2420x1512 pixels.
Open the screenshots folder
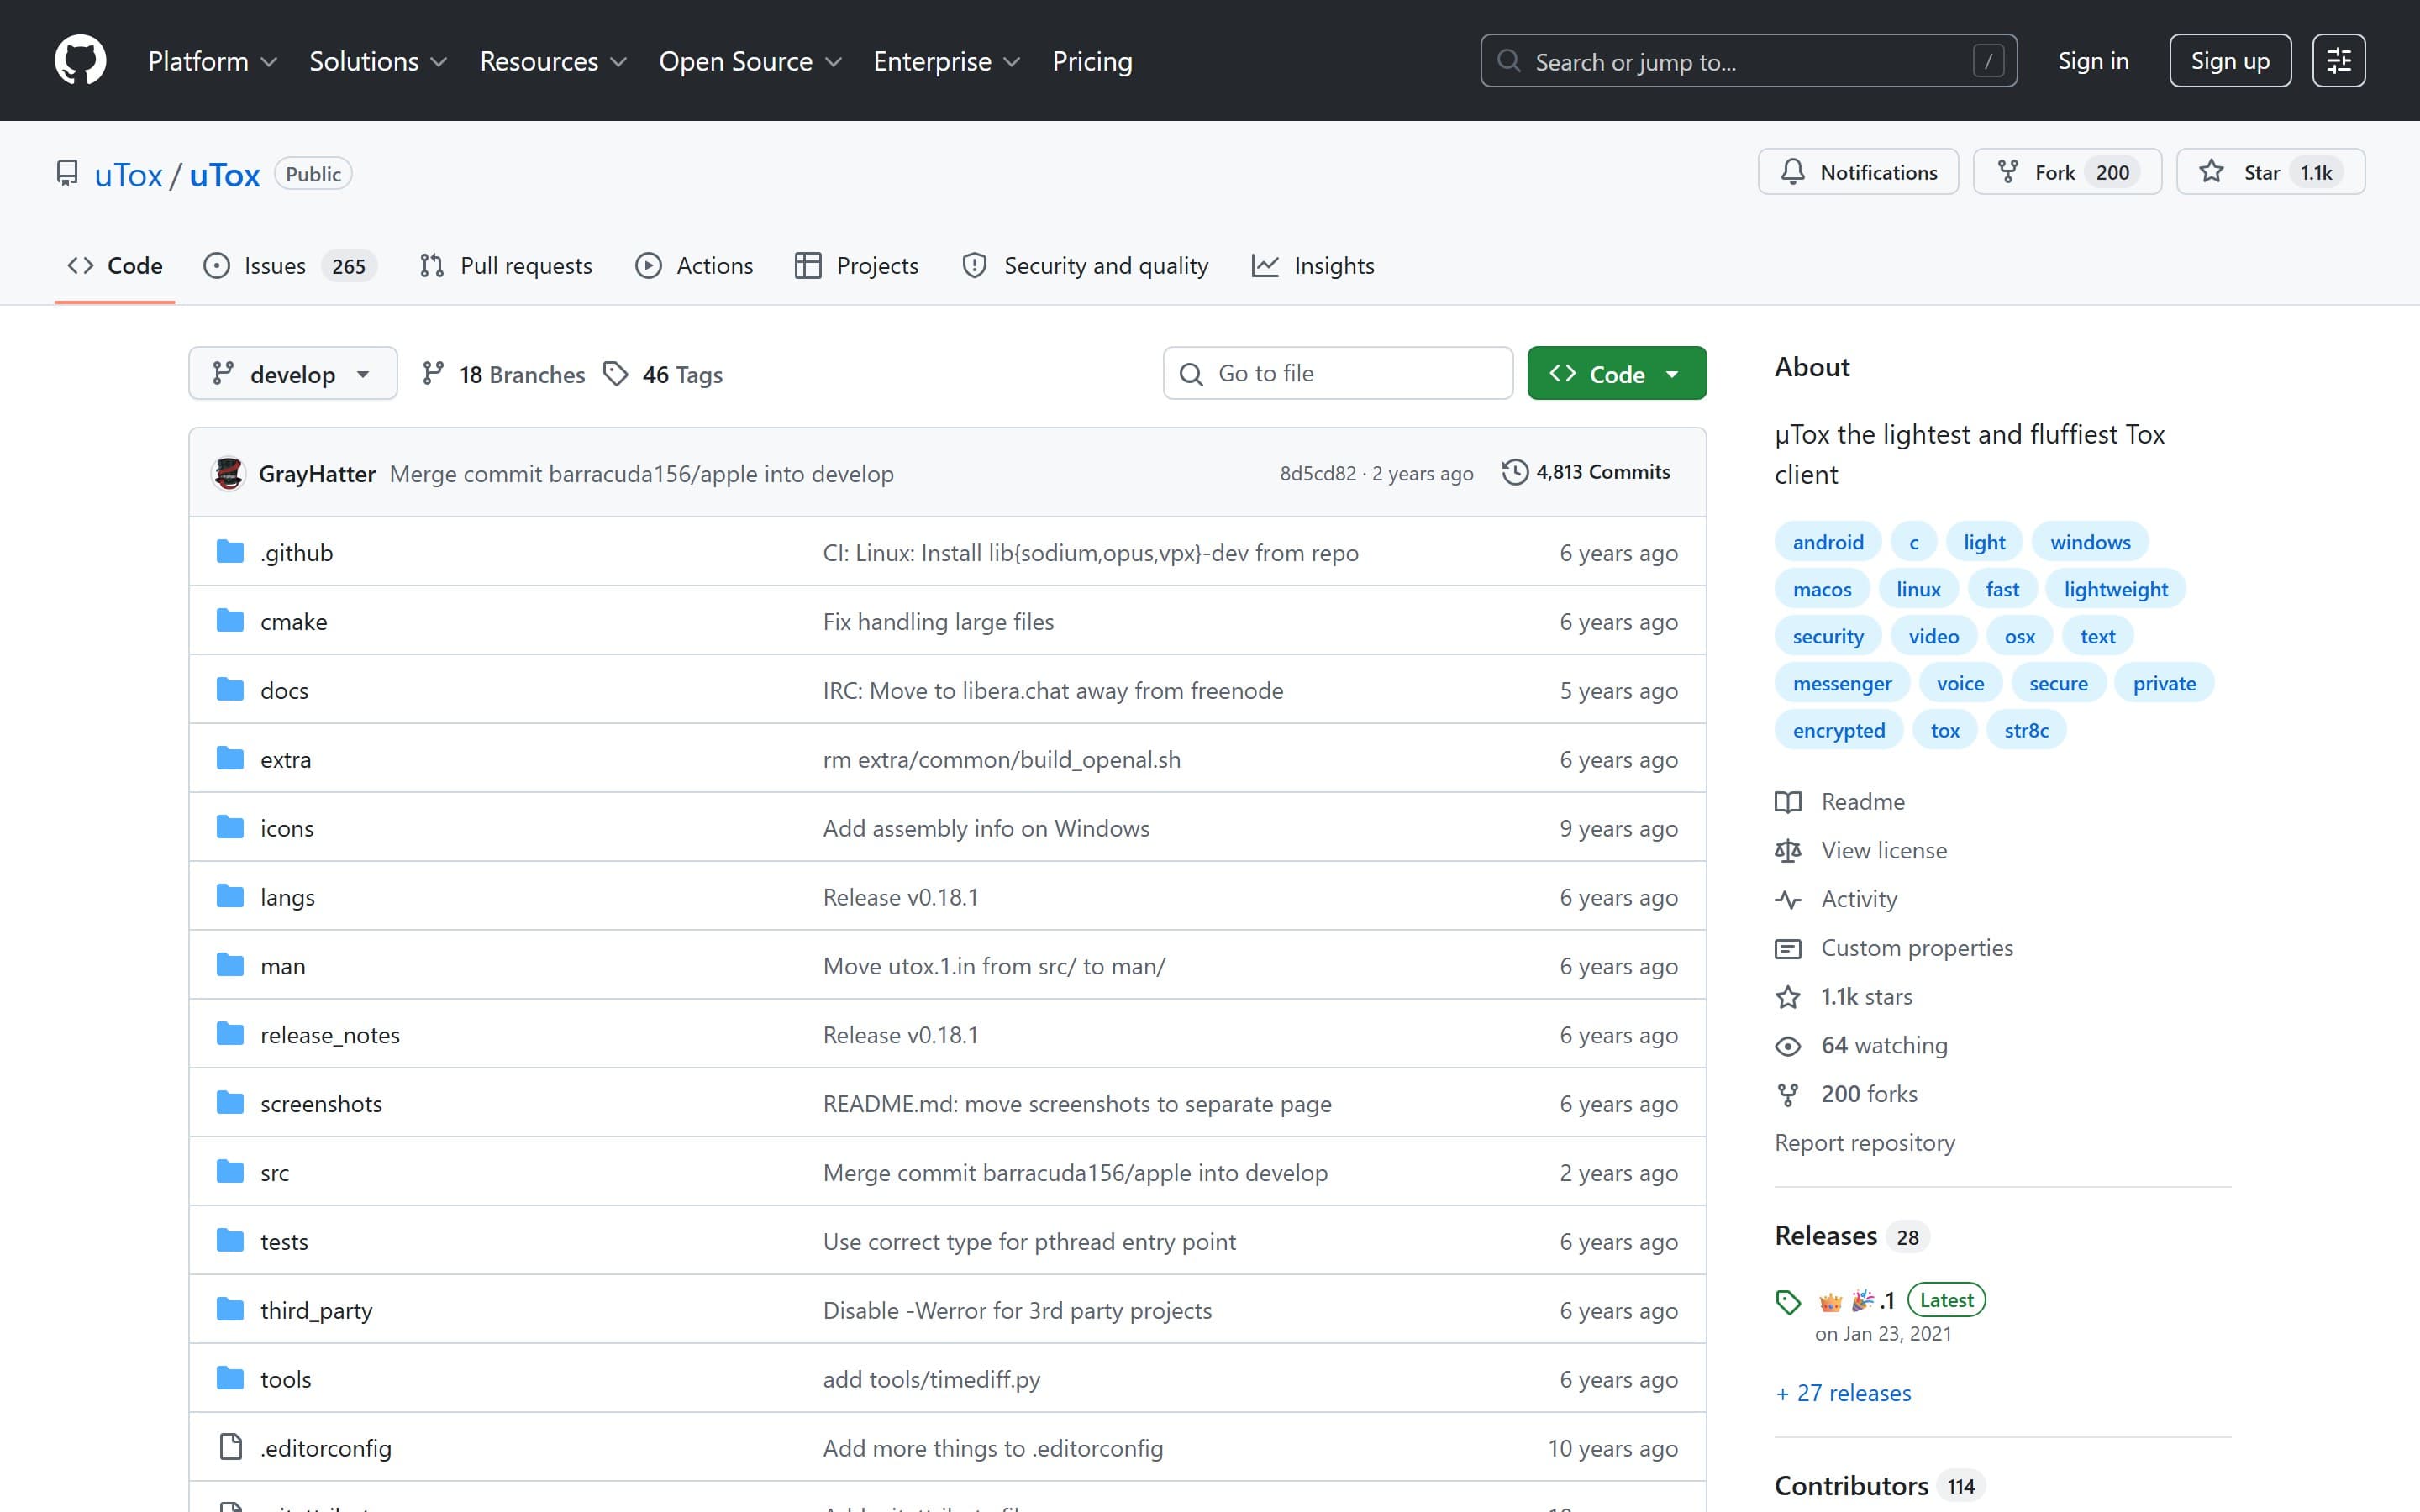(321, 1104)
